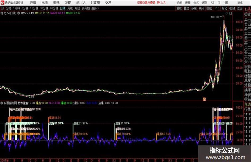The image size is (251, 162).
Task: Select the 月线 monthly period tab
Action: (78, 8)
